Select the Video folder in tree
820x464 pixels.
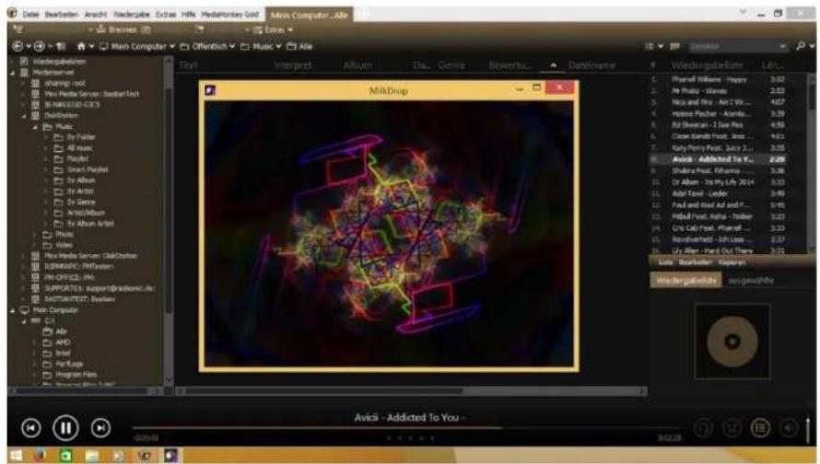point(64,245)
